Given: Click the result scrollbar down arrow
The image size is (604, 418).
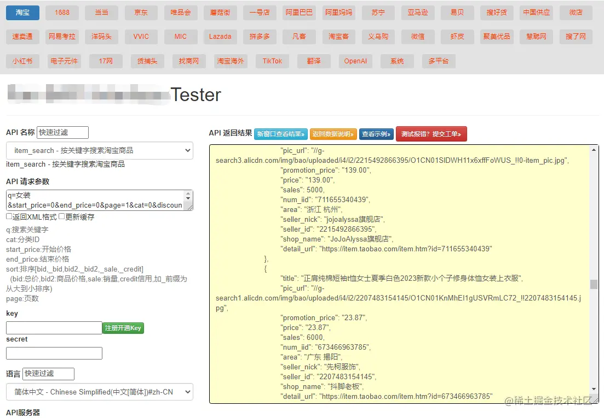Looking at the screenshot, I should pos(594,389).
